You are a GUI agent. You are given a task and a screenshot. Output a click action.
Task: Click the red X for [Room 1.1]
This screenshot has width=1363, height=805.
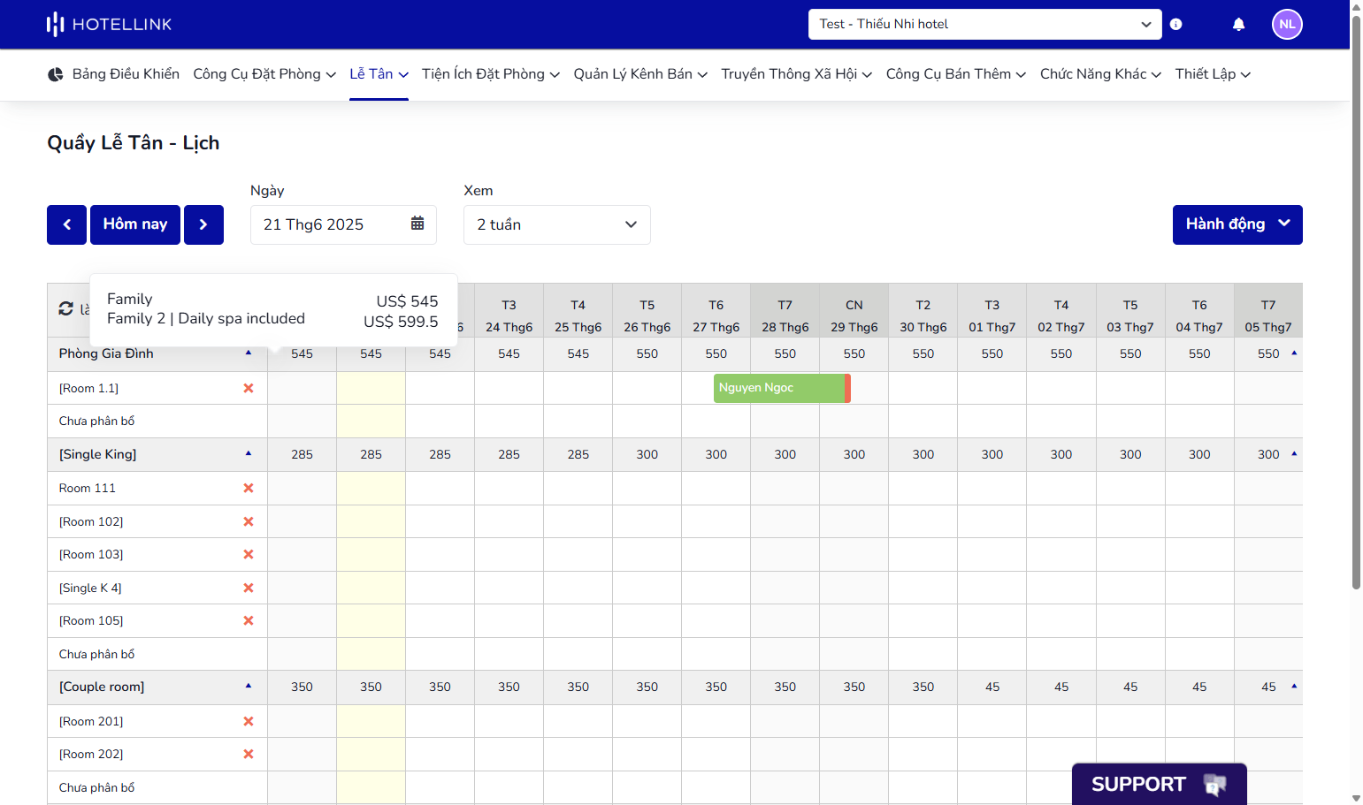(249, 388)
